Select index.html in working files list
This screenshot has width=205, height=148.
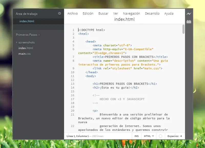(38, 21)
